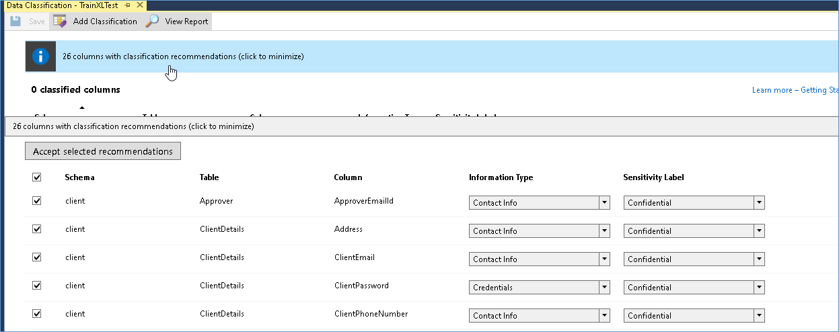
Task: Uncheck the ClientPassword row checkbox
Action: (37, 285)
